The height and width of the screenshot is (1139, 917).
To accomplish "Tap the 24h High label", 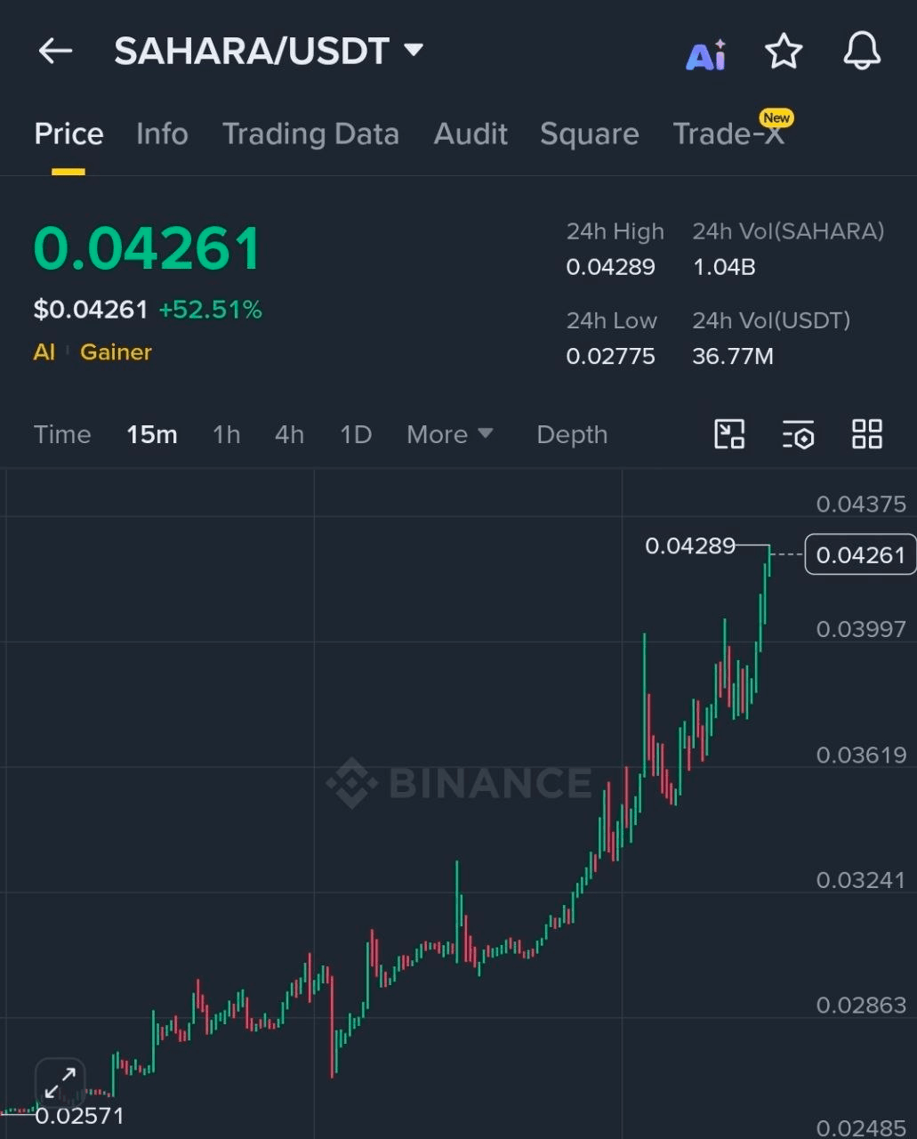I will pyautogui.click(x=615, y=231).
